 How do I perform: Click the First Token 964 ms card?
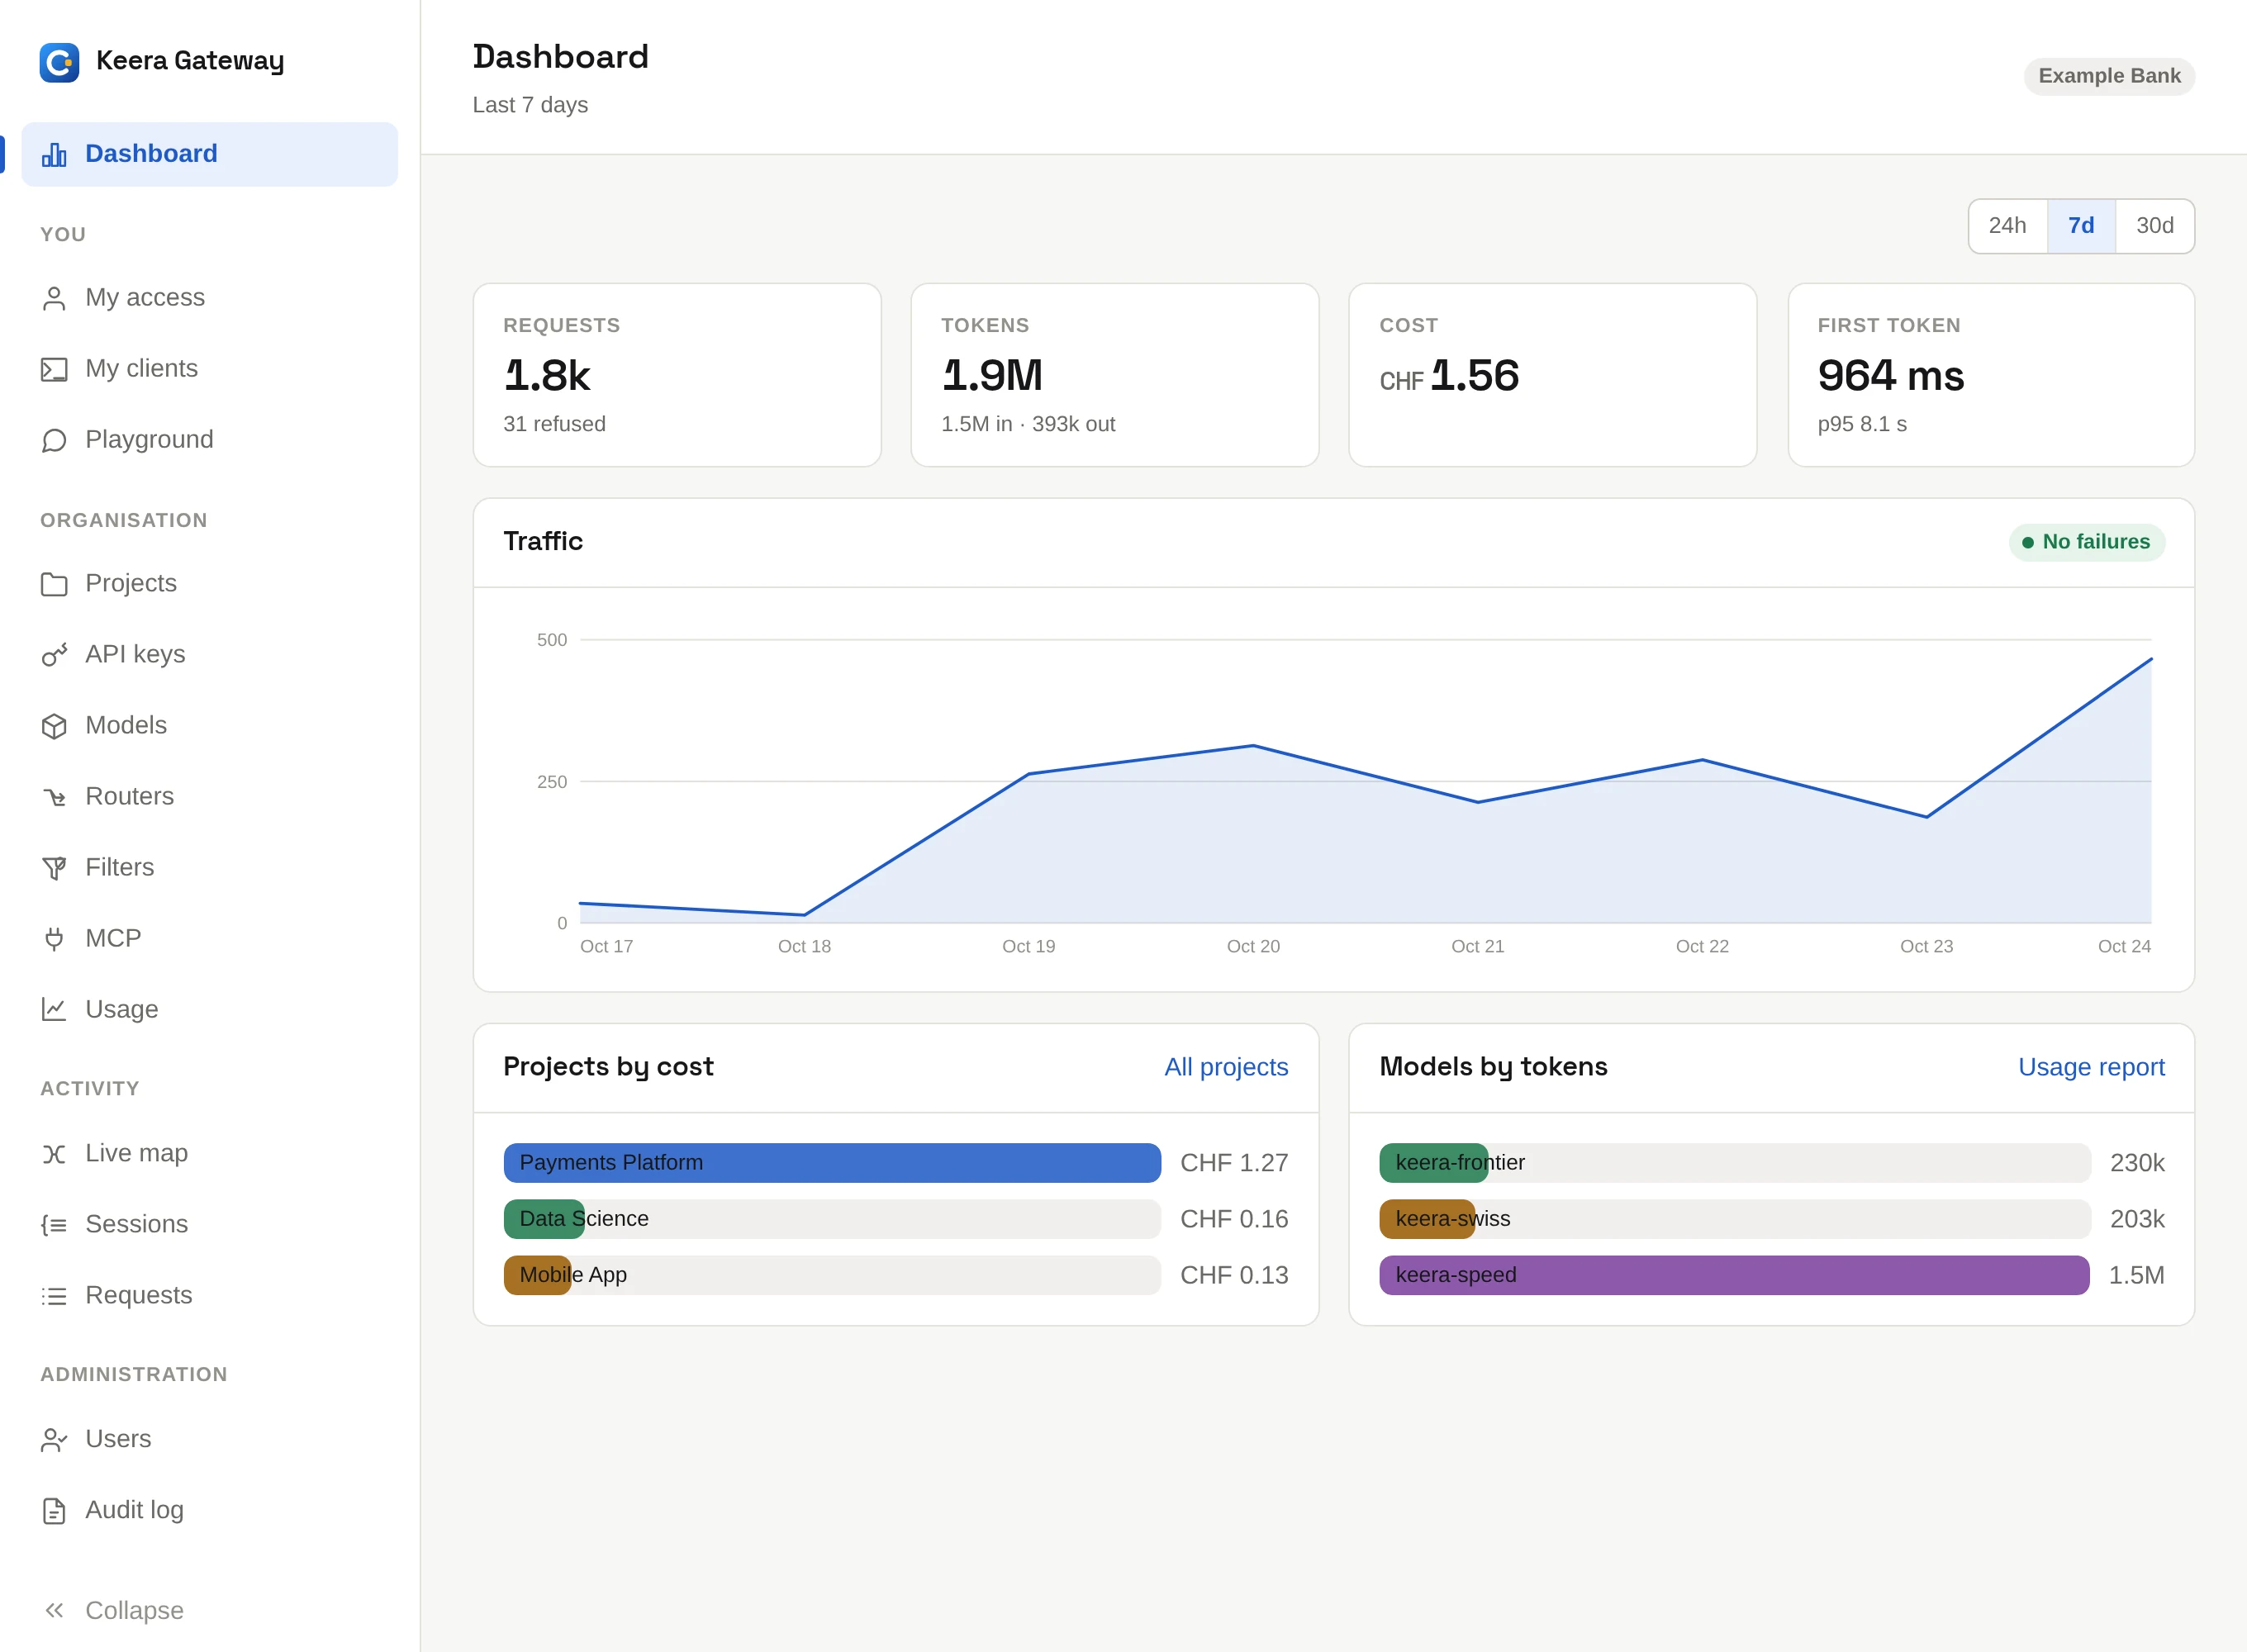pyautogui.click(x=1991, y=375)
